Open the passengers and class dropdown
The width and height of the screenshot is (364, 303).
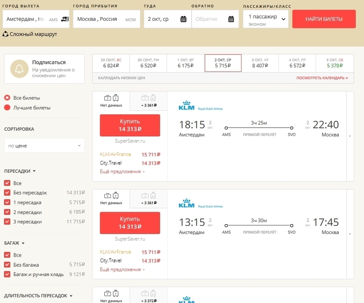pos(265,19)
